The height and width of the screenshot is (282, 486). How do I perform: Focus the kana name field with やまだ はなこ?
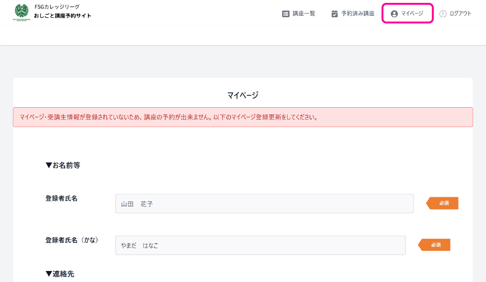[260, 245]
